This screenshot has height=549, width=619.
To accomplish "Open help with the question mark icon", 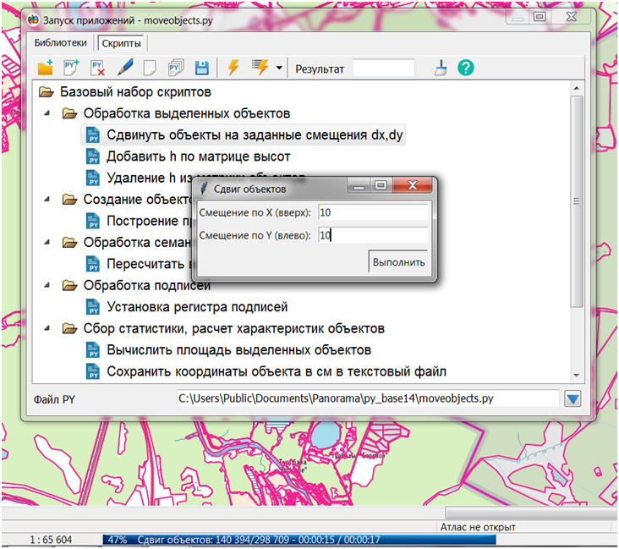I will (465, 68).
